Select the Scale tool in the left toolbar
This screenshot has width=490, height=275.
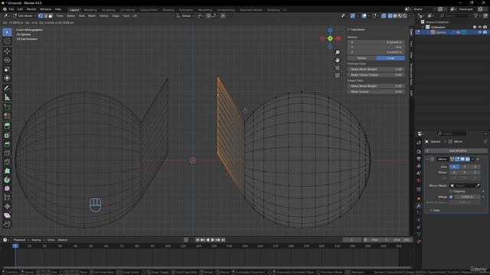point(7,69)
